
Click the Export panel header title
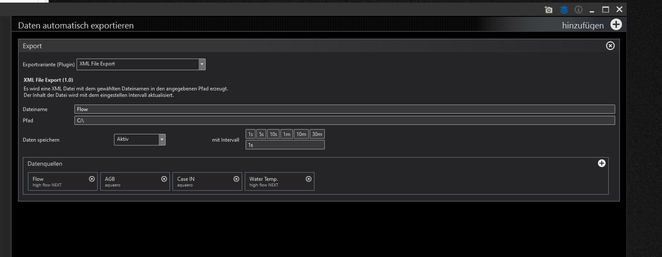point(32,46)
